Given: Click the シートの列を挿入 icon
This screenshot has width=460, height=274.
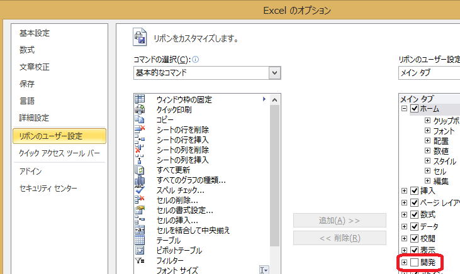Looking at the screenshot, I should [140, 160].
